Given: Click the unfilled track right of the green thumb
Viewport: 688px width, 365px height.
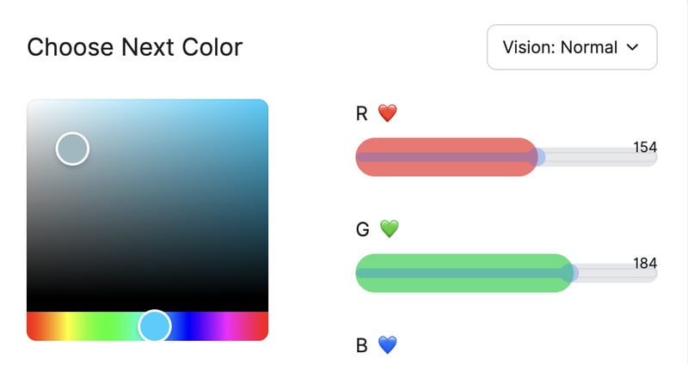Looking at the screenshot, I should pos(615,274).
